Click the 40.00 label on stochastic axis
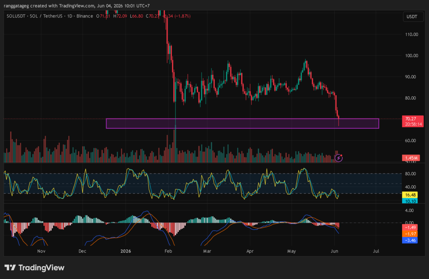429x279 pixels. point(411,187)
